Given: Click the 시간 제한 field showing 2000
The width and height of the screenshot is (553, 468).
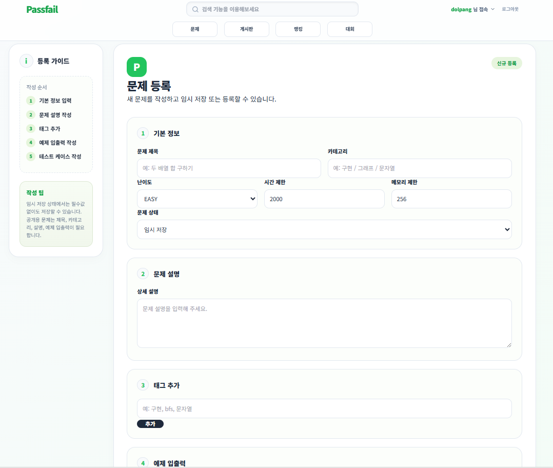Looking at the screenshot, I should 324,199.
